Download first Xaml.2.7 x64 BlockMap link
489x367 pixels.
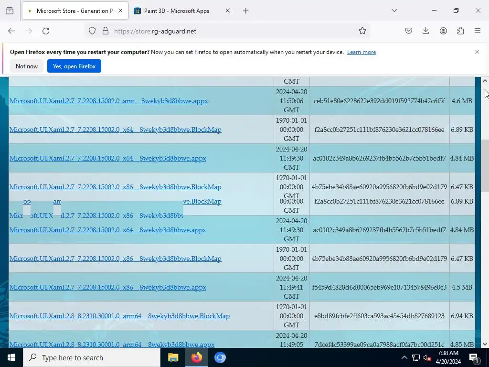click(x=116, y=130)
